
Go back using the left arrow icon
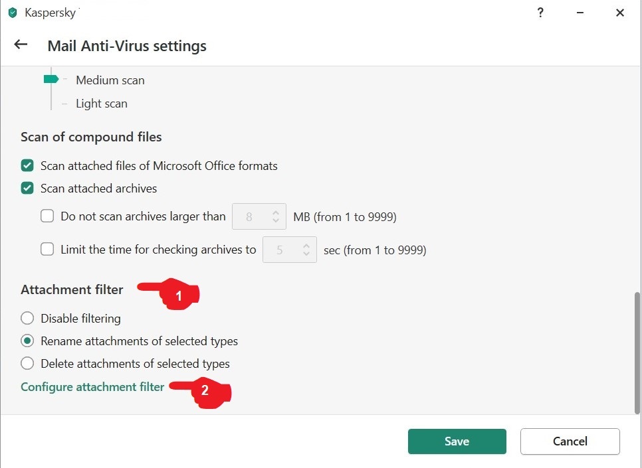[21, 44]
